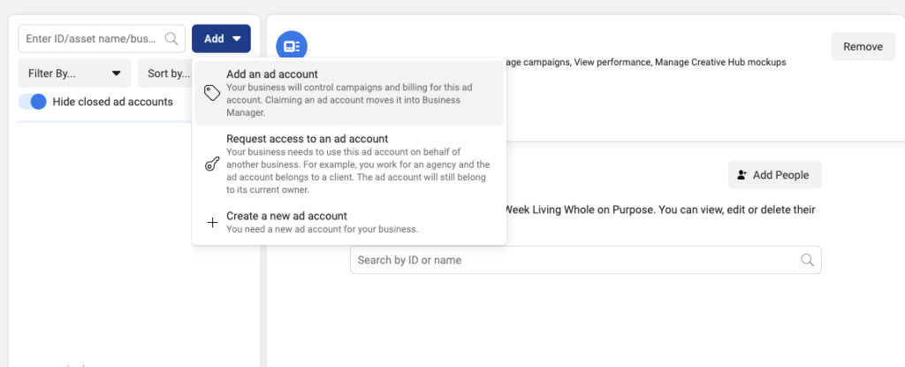905x367 pixels.
Task: Click the plus icon for Create new ad account
Action: pos(212,223)
